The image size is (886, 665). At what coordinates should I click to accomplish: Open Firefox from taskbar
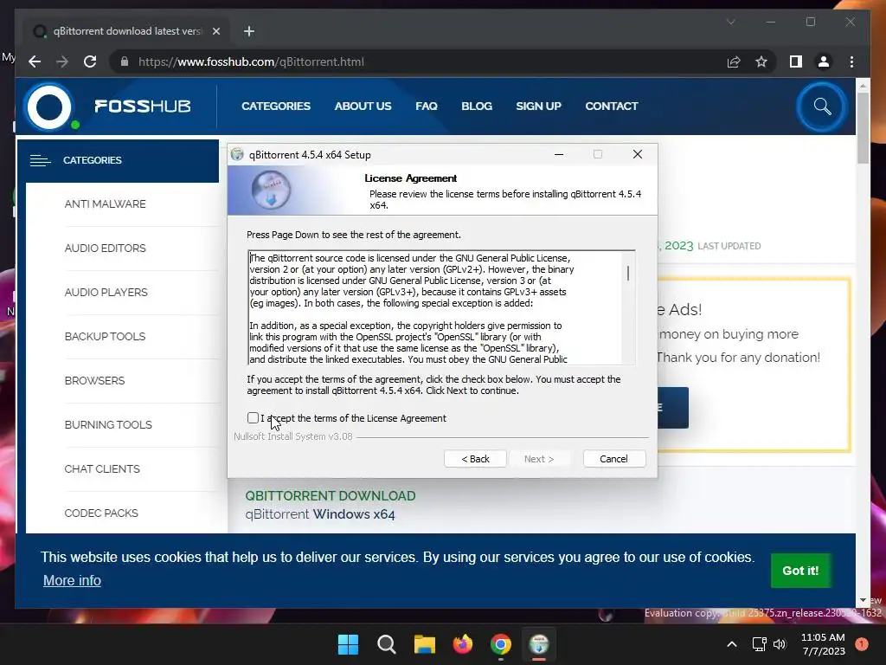(x=463, y=644)
